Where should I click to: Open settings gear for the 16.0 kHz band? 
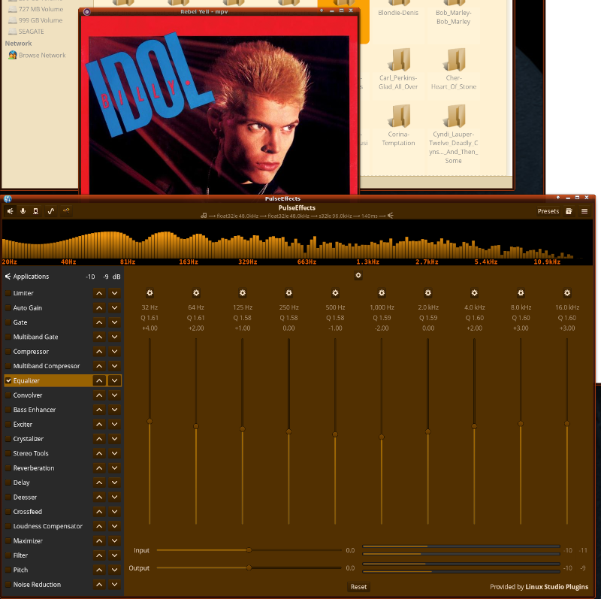pyautogui.click(x=567, y=293)
